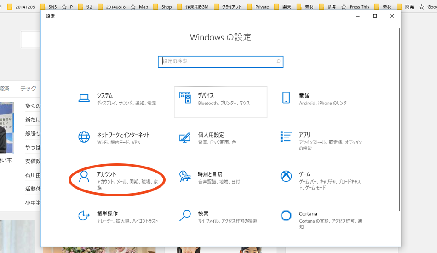Click the 電話 phone icon

[x=286, y=98]
